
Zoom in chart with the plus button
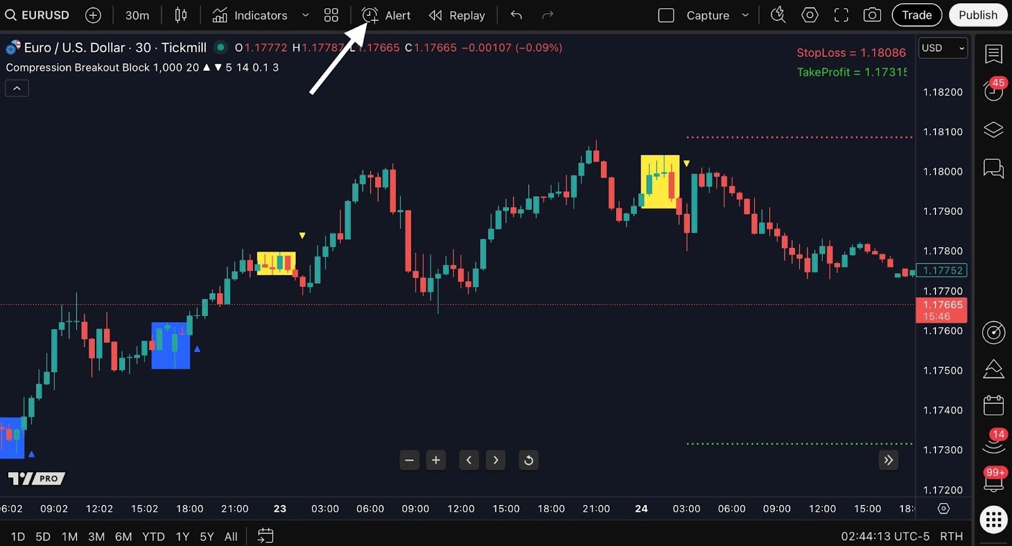click(x=436, y=460)
